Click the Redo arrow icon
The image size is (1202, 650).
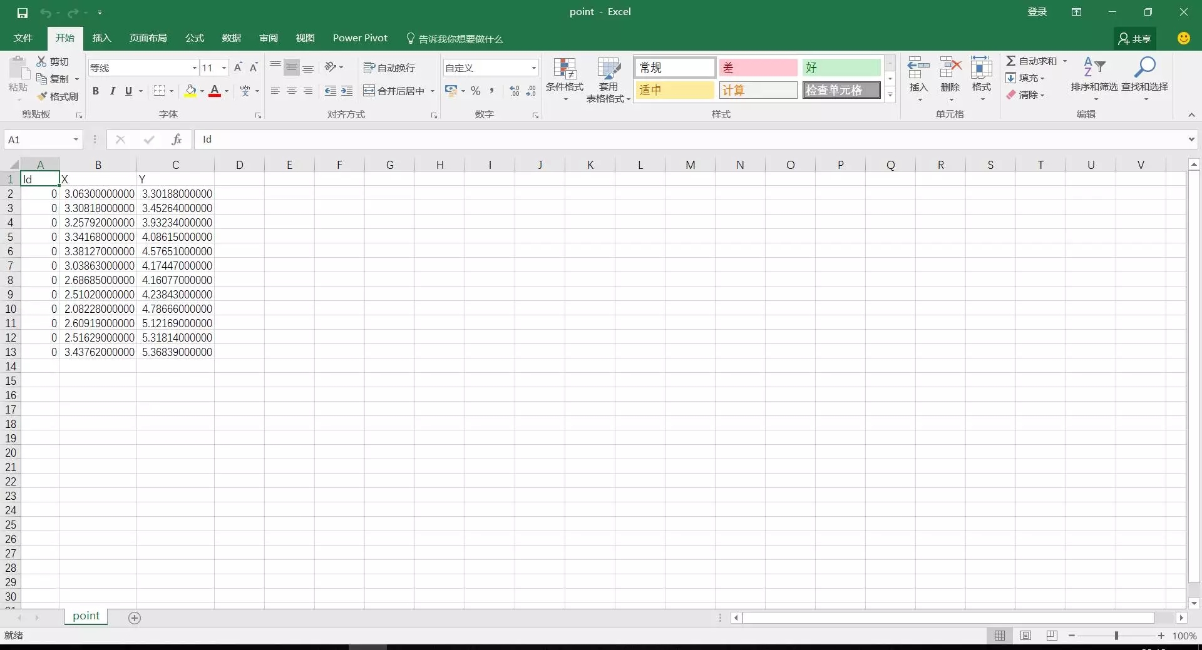73,13
